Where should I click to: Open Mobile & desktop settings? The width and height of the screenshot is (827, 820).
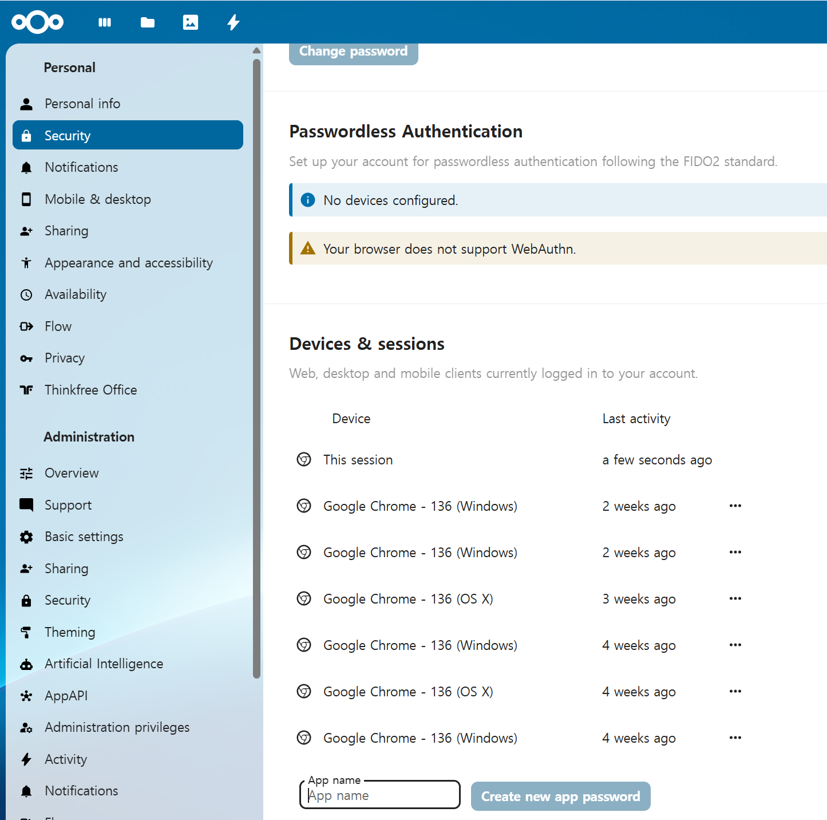pos(128,199)
